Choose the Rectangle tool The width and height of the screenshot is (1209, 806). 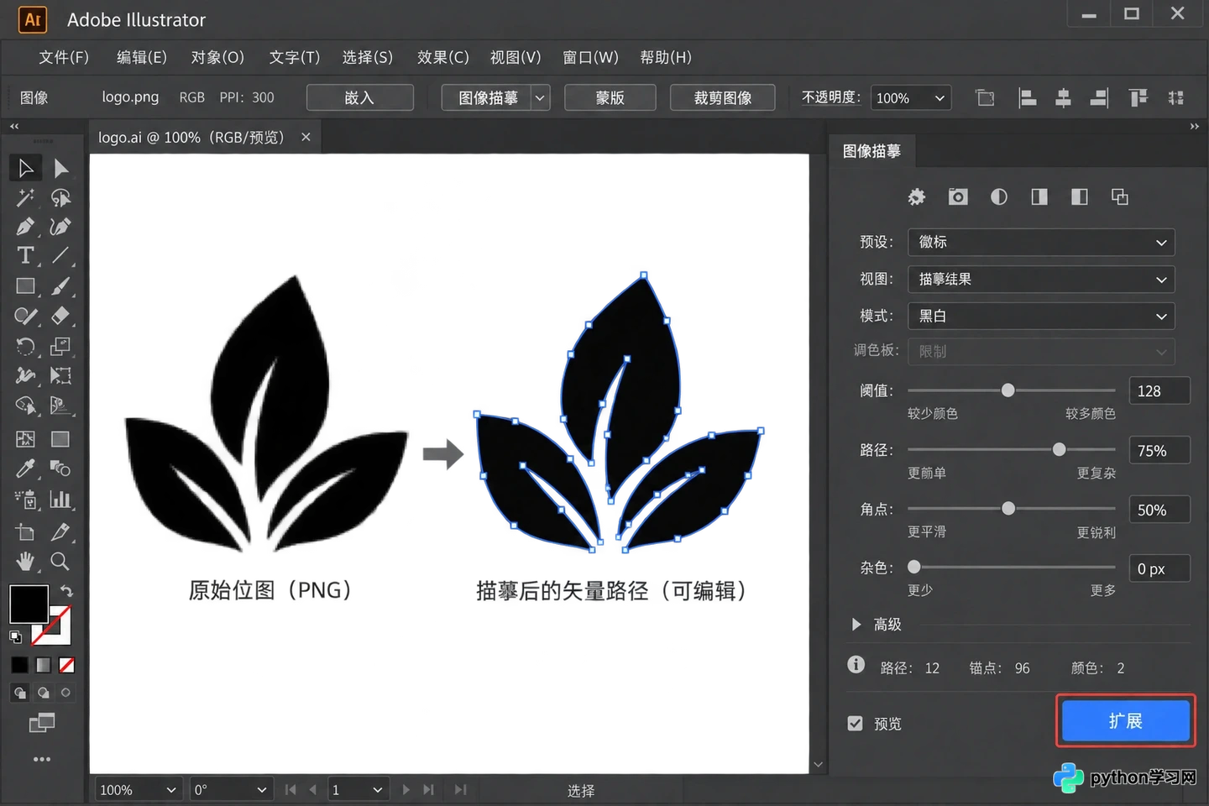(x=25, y=286)
